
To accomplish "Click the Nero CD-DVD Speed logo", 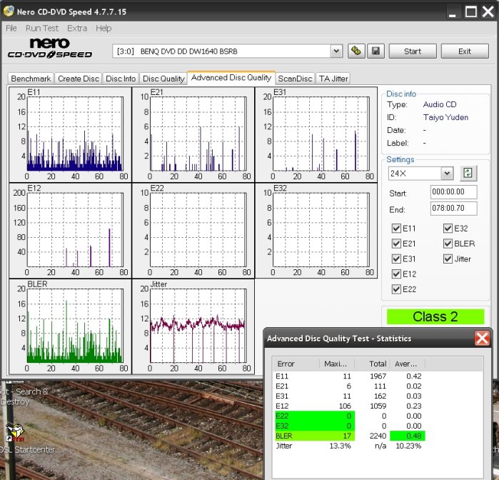I will point(49,49).
